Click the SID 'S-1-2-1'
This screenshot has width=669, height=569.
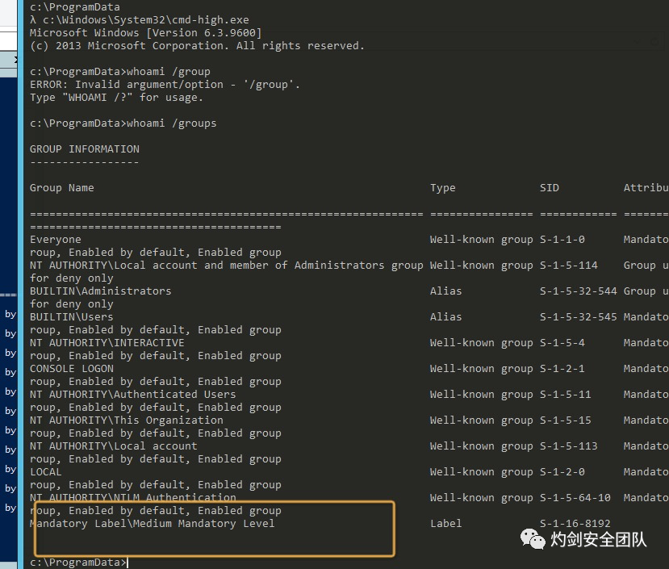[x=562, y=368]
